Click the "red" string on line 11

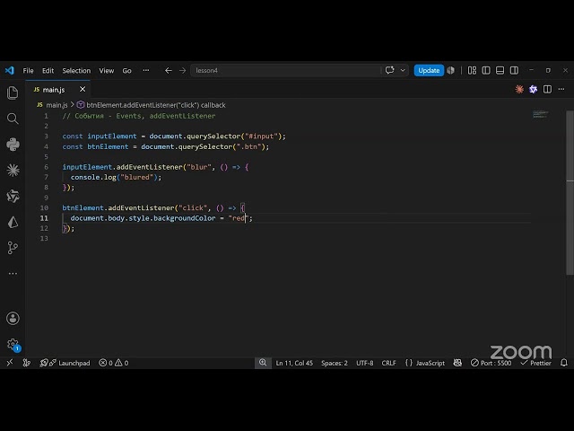pyautogui.click(x=239, y=218)
